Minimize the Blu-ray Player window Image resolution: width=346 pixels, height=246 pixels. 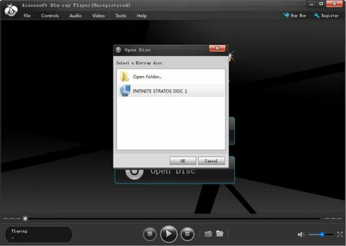311,4
